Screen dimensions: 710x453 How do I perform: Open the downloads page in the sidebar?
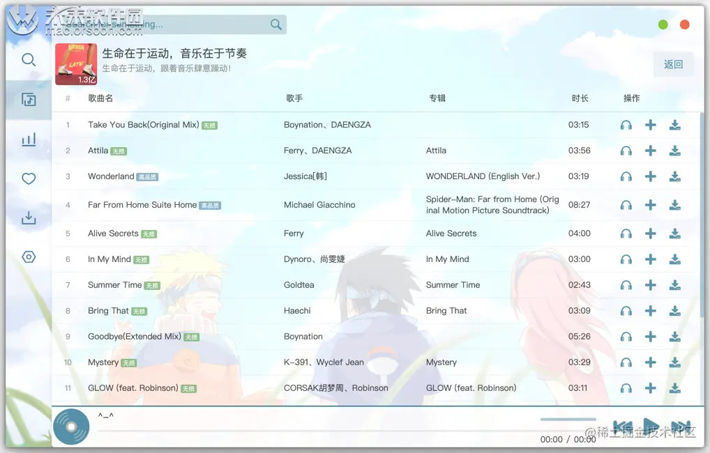point(29,217)
